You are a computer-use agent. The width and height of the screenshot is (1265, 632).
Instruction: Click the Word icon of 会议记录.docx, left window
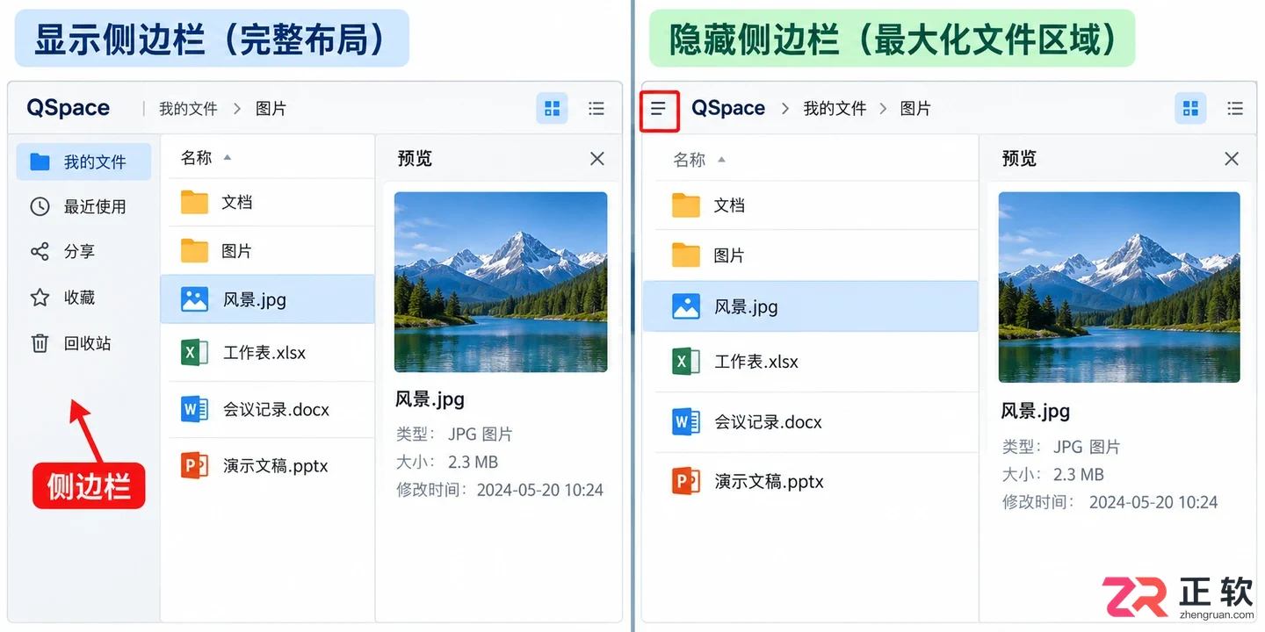click(x=194, y=409)
